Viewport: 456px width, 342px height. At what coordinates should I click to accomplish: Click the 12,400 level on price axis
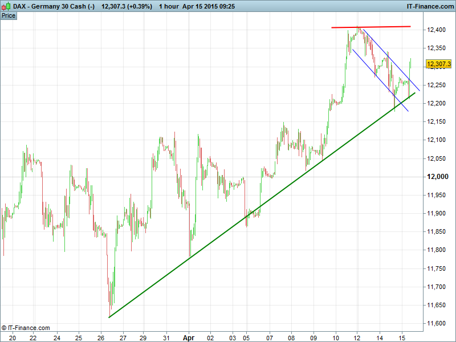(x=438, y=30)
